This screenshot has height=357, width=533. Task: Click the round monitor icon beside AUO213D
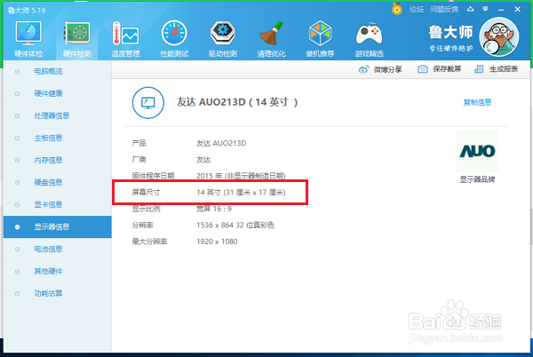[x=147, y=103]
